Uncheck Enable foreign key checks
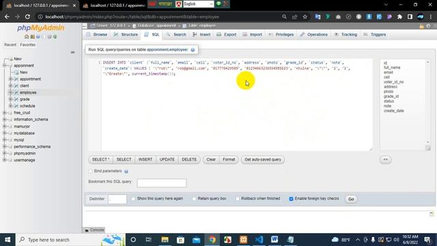The image size is (437, 246). click(x=292, y=199)
